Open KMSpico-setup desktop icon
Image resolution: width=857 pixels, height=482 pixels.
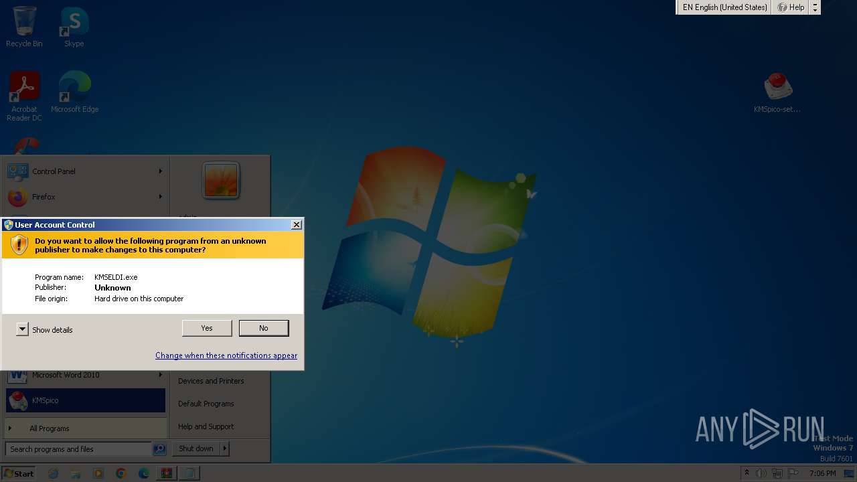(777, 92)
